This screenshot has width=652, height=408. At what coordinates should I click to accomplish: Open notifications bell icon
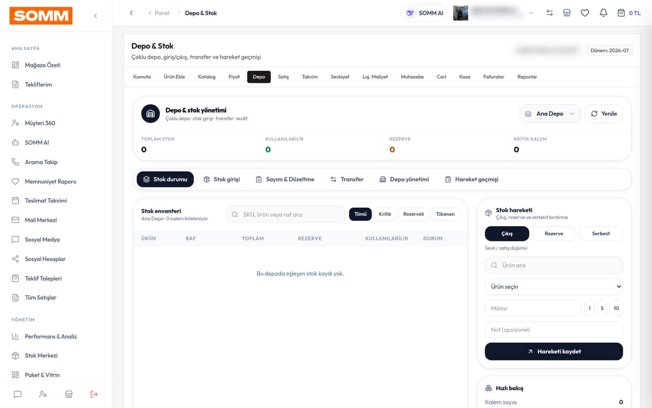click(603, 13)
